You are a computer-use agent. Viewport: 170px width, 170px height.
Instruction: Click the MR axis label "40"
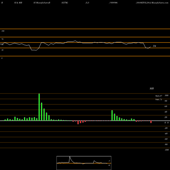[166, 112]
